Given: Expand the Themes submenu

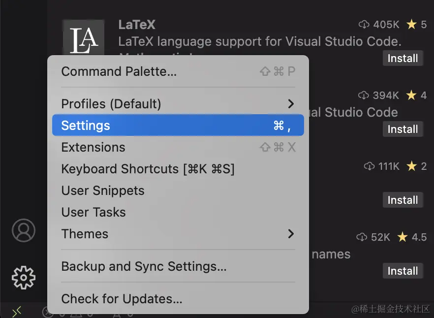Looking at the screenshot, I should pos(85,234).
